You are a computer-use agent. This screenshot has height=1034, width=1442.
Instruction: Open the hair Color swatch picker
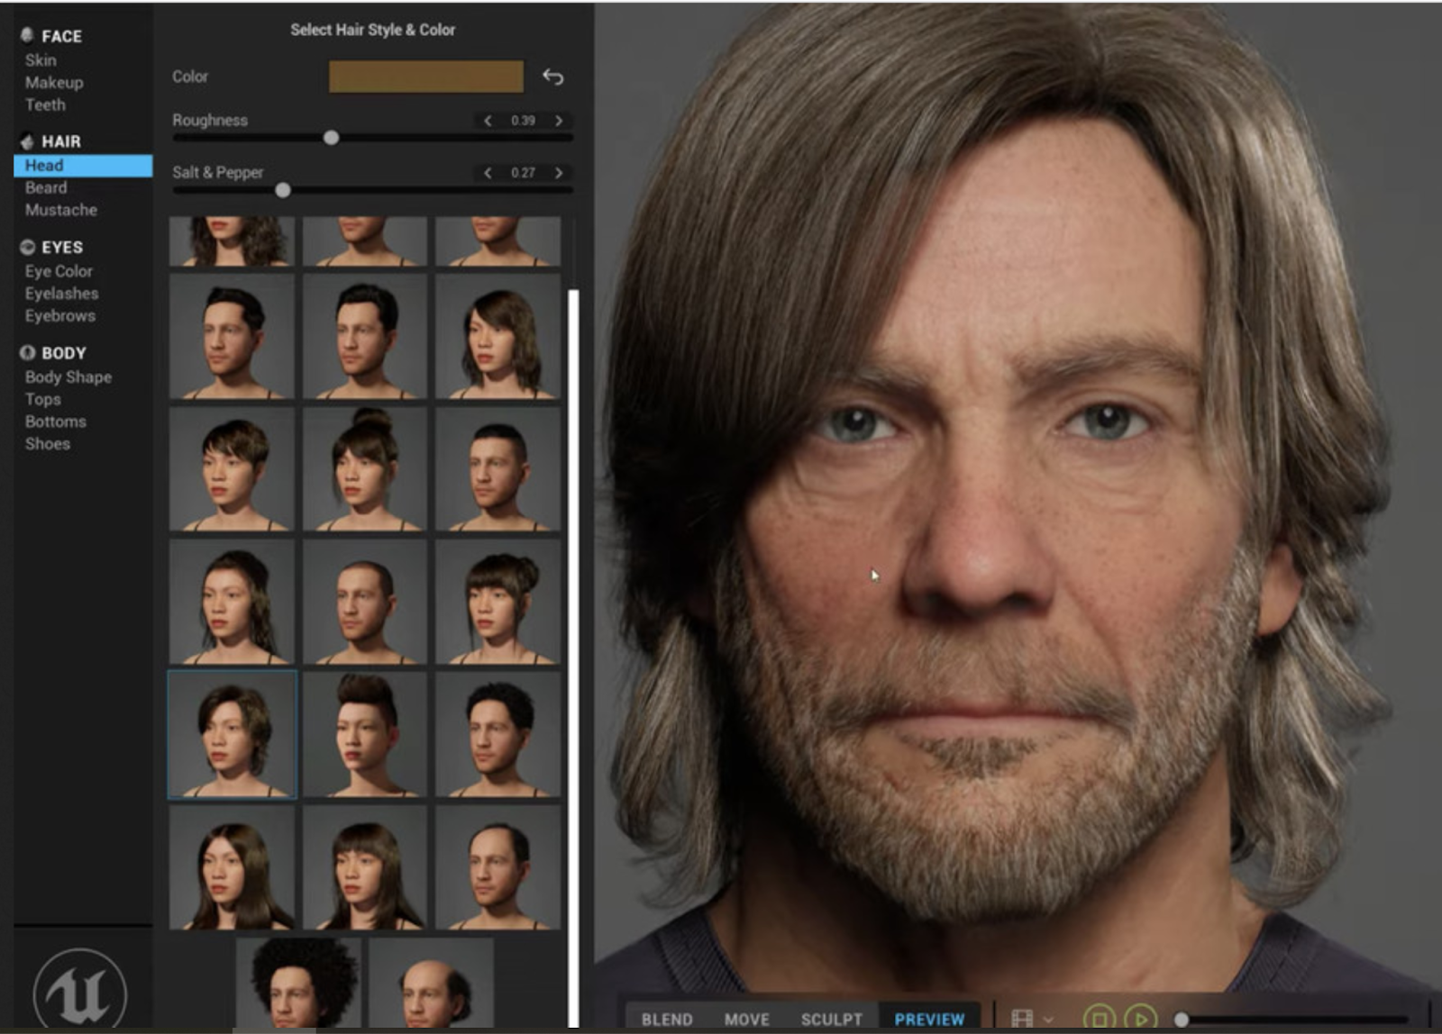pyautogui.click(x=425, y=77)
